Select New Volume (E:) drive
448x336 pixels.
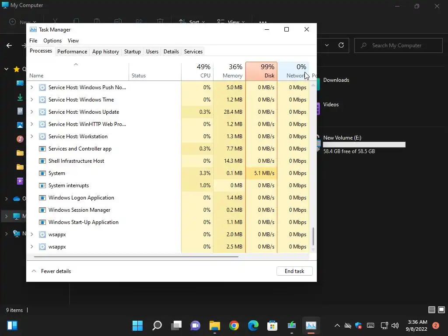click(361, 144)
